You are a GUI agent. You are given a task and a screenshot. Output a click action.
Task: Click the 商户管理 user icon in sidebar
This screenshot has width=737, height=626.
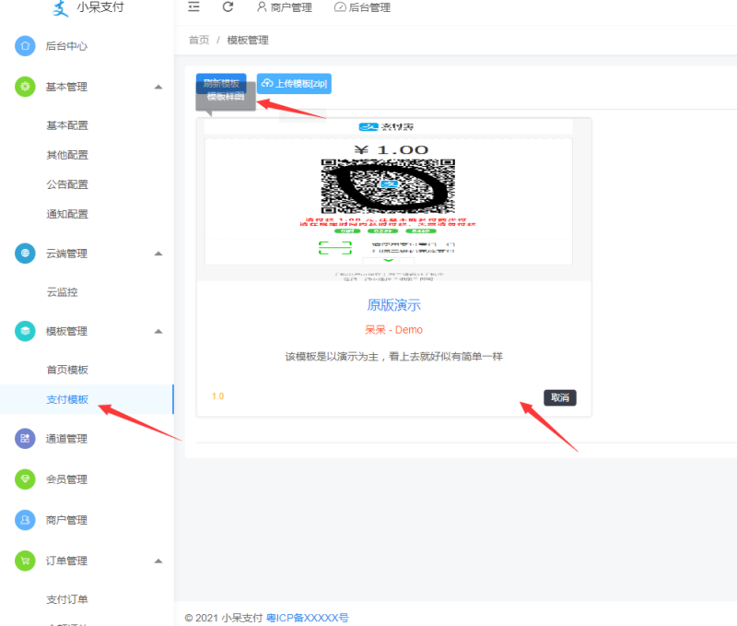tap(25, 520)
